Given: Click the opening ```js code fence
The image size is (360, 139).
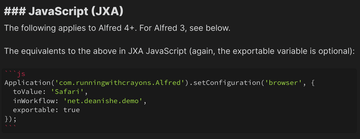Looking at the screenshot, I should [15, 74].
